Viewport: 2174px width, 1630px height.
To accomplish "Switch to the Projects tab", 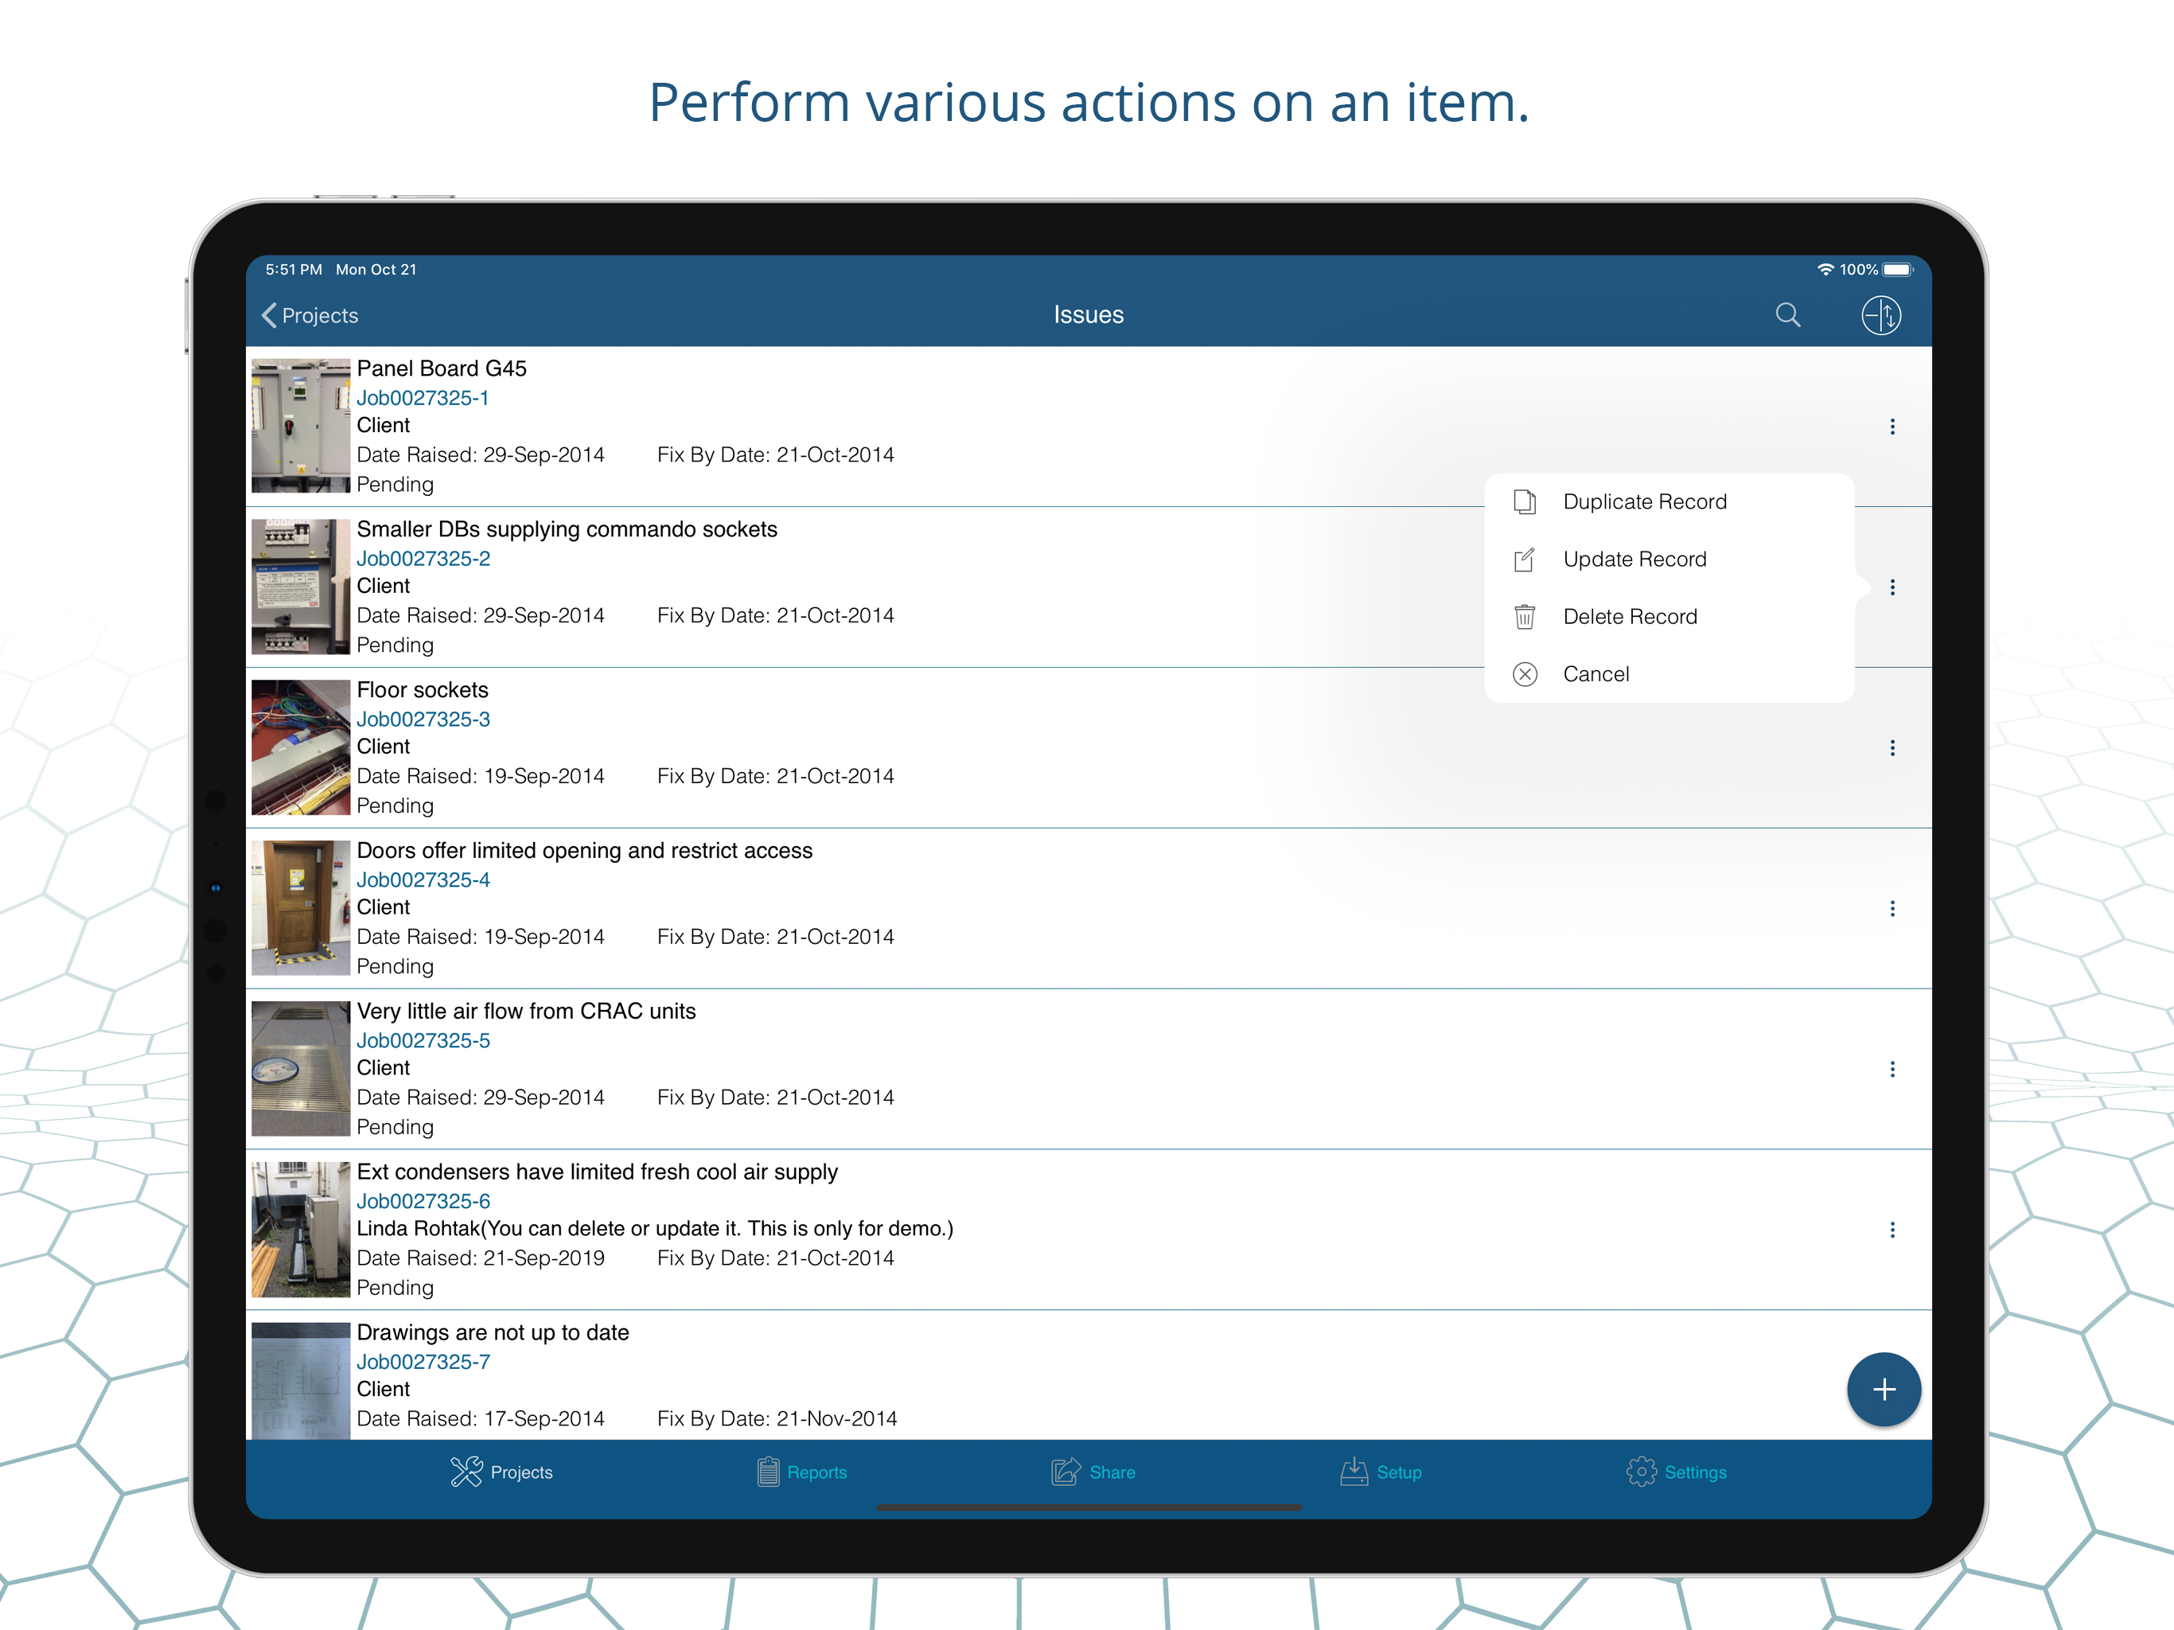I will point(501,1471).
